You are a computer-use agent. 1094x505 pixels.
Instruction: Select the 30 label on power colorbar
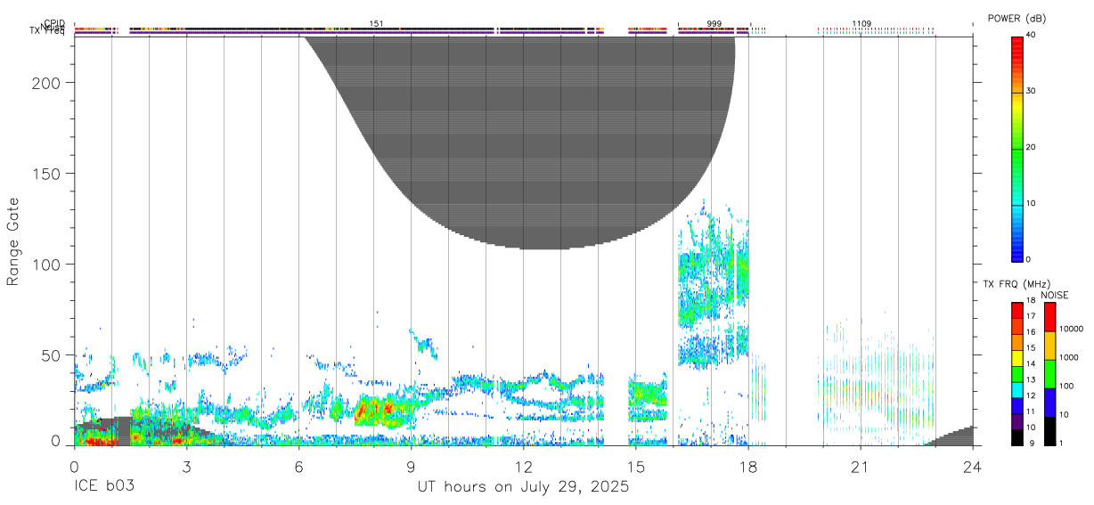(1032, 91)
